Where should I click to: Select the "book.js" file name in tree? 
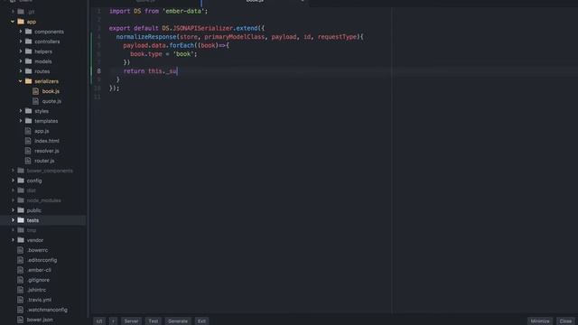(x=51, y=91)
